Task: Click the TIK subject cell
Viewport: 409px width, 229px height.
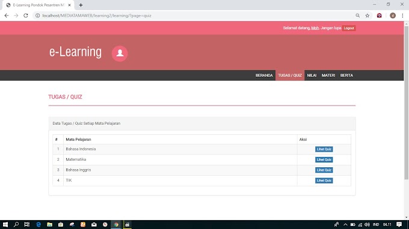Action: 180,180
